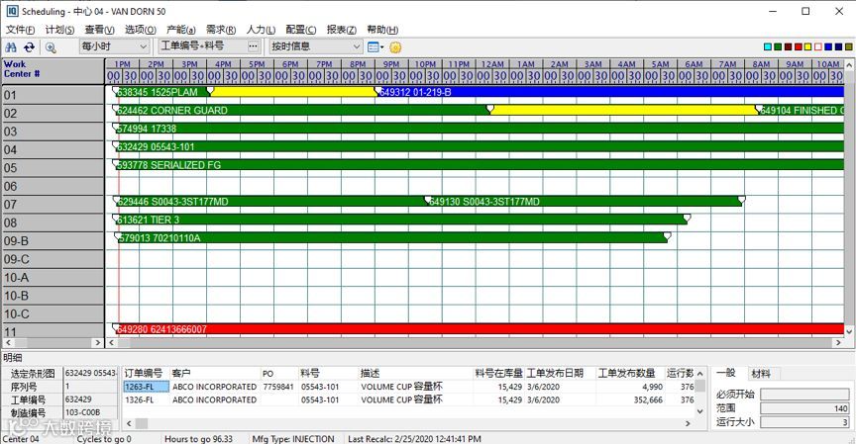
Task: Select red job bar 649280 62413666007
Action: coord(480,329)
